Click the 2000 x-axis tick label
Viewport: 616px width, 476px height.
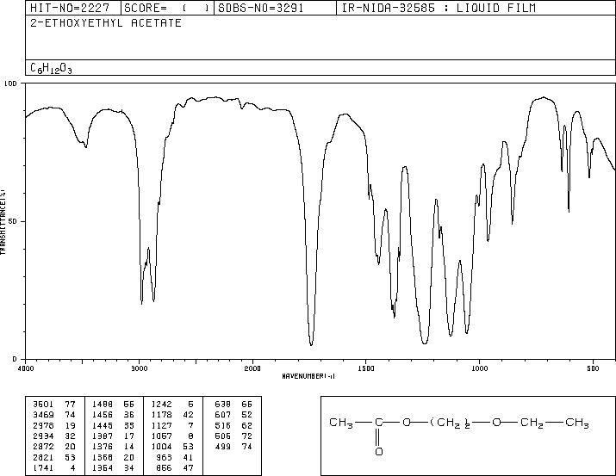(x=252, y=368)
